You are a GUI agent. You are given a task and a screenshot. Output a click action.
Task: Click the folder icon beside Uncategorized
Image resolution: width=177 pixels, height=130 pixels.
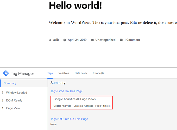pyautogui.click(x=92, y=40)
